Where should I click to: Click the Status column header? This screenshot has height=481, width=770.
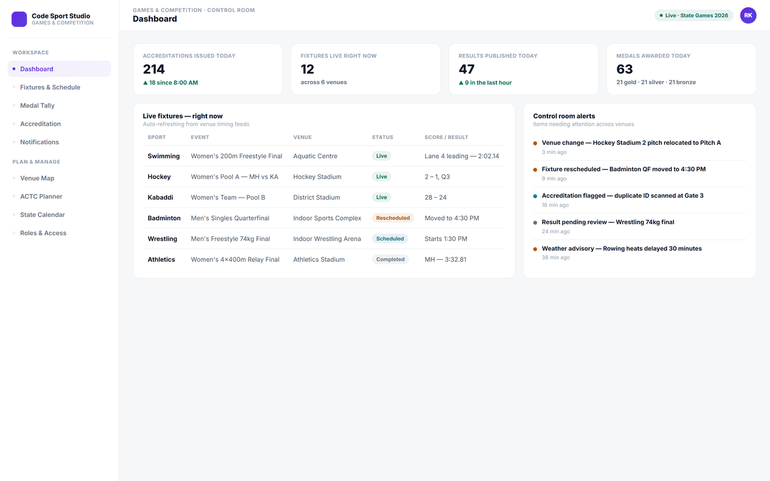(383, 138)
